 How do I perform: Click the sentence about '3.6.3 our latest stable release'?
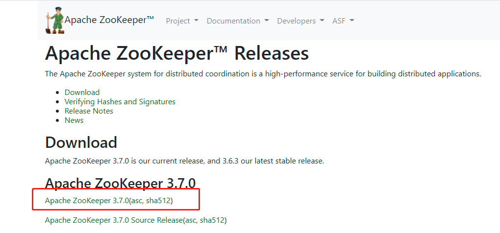(x=185, y=161)
